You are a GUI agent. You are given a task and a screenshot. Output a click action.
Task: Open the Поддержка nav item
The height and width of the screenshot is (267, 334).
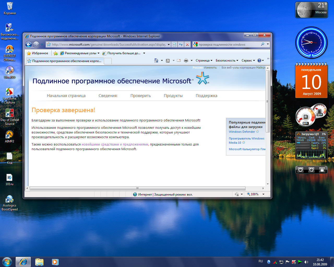pyautogui.click(x=206, y=96)
